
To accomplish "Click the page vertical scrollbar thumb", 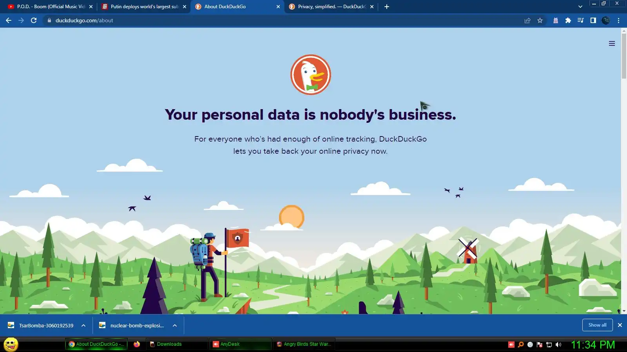I will (624, 56).
